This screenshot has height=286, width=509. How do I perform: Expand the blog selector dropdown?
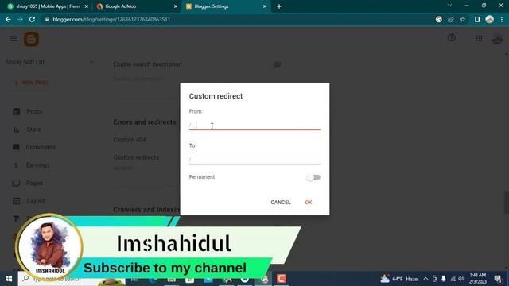pos(91,62)
